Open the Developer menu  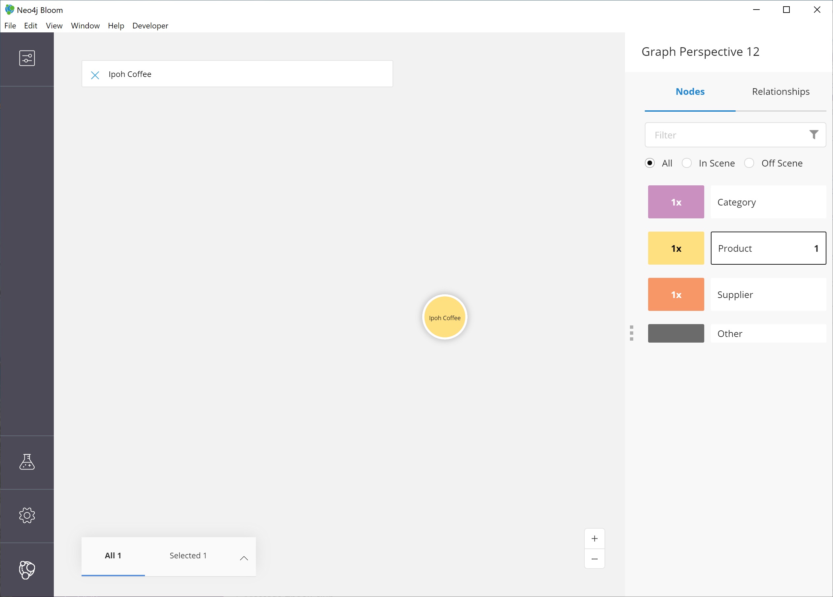[x=150, y=26]
